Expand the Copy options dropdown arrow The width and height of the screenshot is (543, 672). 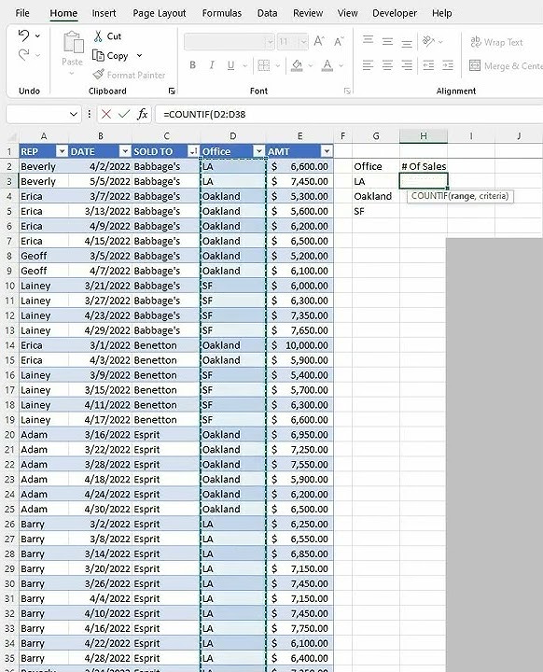pyautogui.click(x=139, y=56)
